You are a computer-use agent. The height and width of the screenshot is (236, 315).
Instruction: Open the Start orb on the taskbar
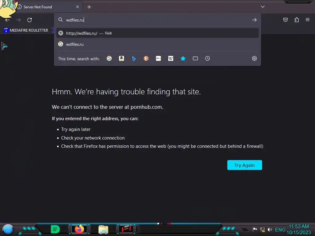pos(8,230)
